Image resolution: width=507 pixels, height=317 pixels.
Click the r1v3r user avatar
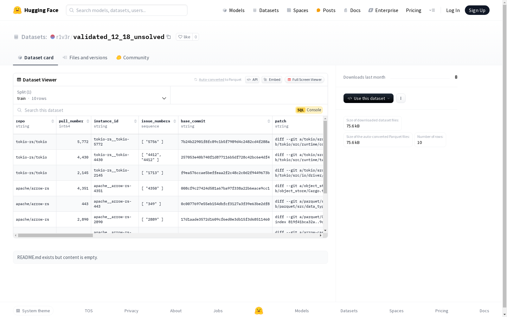(x=53, y=37)
